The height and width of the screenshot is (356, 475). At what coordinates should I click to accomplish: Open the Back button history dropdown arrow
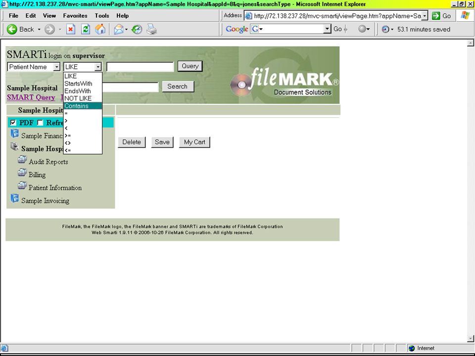pos(39,29)
